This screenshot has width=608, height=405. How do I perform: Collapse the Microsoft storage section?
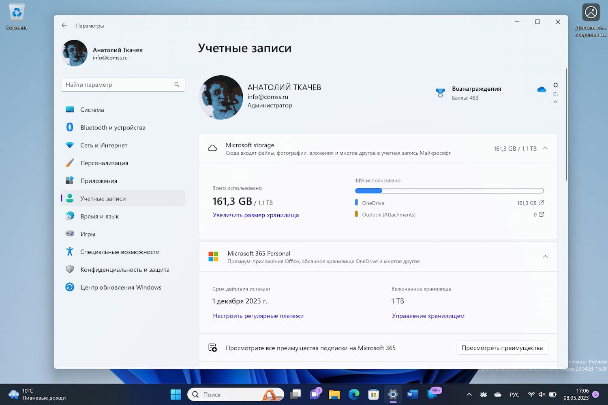click(545, 148)
